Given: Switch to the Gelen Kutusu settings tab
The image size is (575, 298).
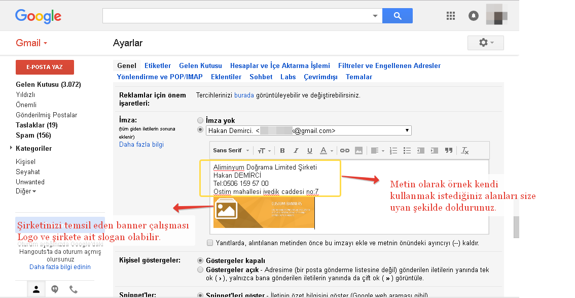Looking at the screenshot, I should pyautogui.click(x=201, y=65).
